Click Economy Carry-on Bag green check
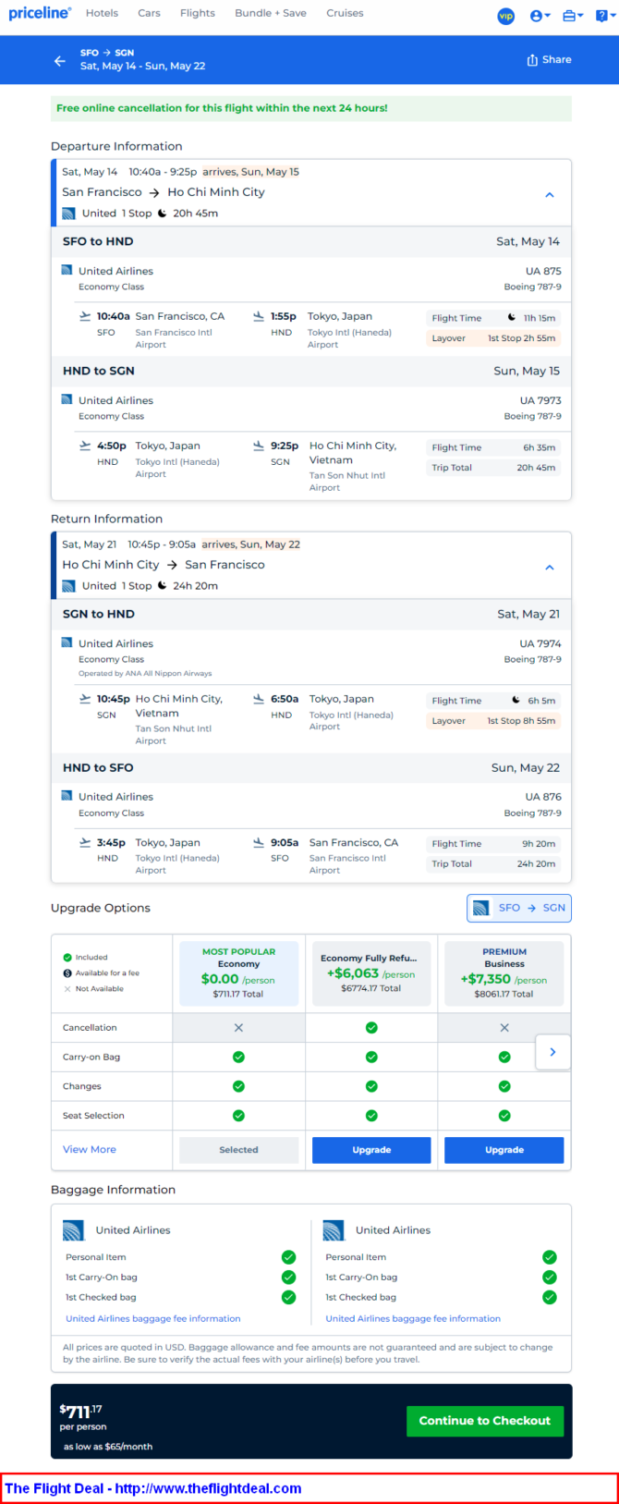 point(238,1057)
